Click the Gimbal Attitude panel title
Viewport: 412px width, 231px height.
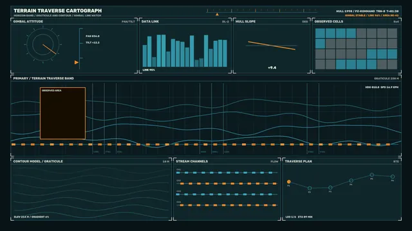tap(28, 21)
